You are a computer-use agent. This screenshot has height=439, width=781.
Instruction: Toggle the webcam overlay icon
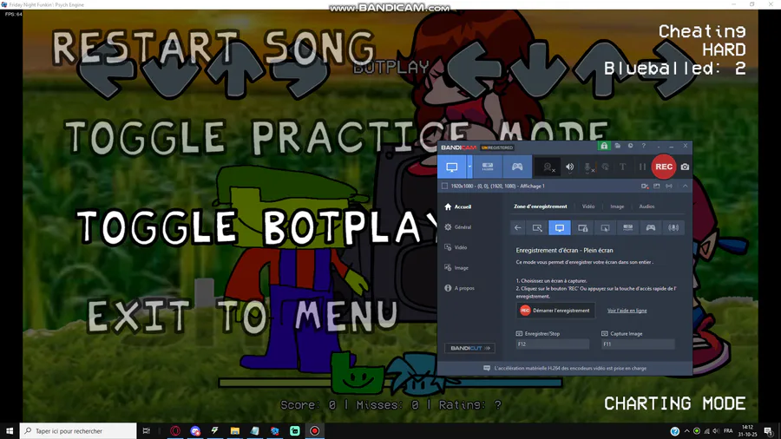click(x=548, y=167)
